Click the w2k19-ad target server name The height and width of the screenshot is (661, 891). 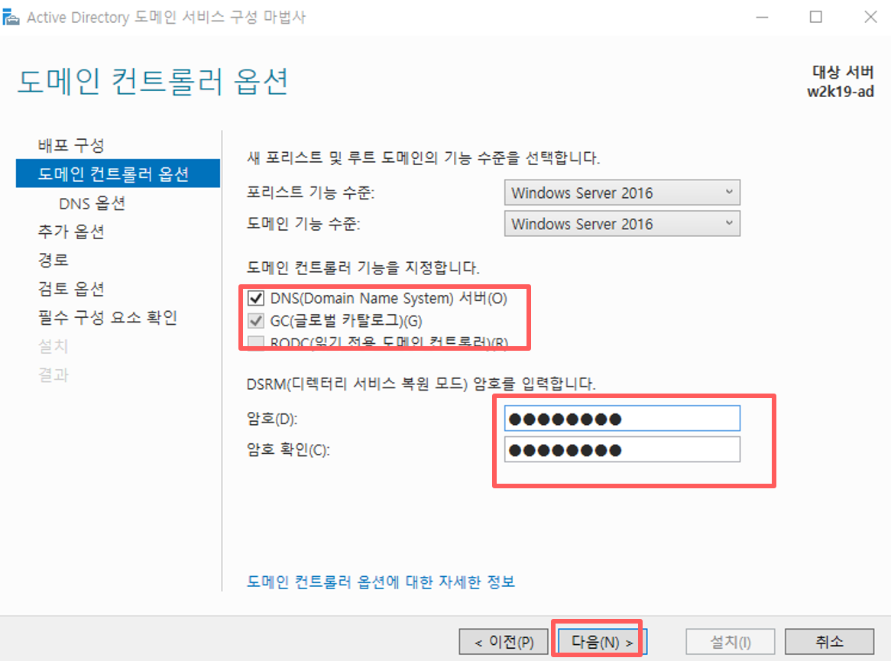840,92
